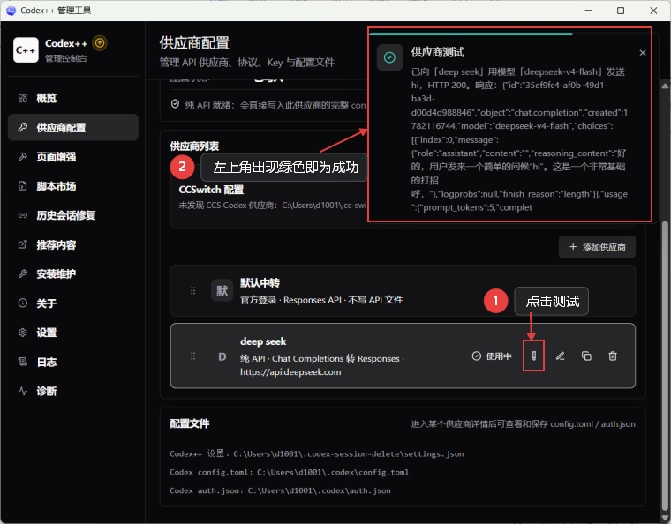Screen dimensions: 671x524
Task: Click the info icon beside 关于
Action: click(23, 303)
